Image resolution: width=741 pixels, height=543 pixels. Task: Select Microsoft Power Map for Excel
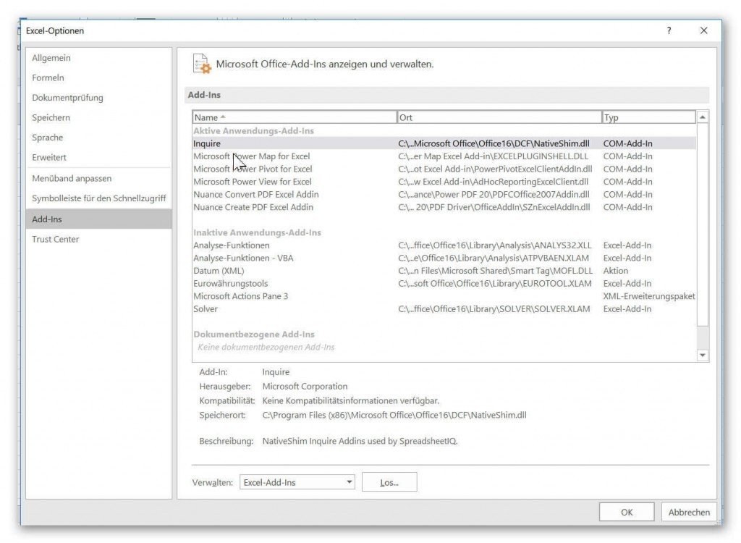444,156
